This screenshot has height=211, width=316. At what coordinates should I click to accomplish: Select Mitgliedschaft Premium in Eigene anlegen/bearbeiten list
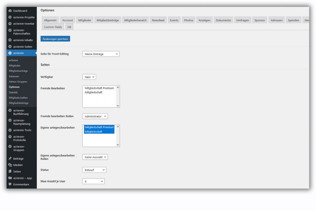pos(99,127)
